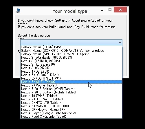Select Nexus 10 (Wi-Fi Tablet)
The image size is (145, 129).
pyautogui.click(x=71, y=96)
